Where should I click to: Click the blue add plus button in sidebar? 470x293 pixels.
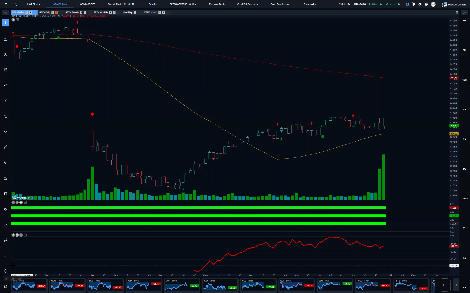point(5,23)
